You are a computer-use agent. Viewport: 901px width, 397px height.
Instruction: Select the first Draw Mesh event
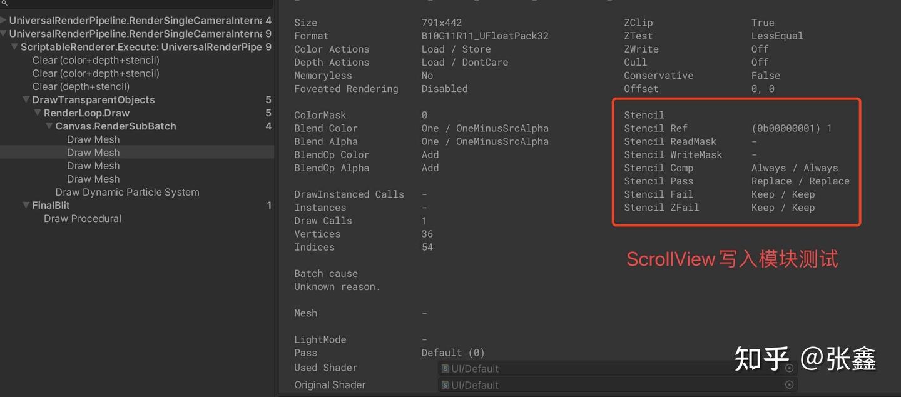pos(93,139)
